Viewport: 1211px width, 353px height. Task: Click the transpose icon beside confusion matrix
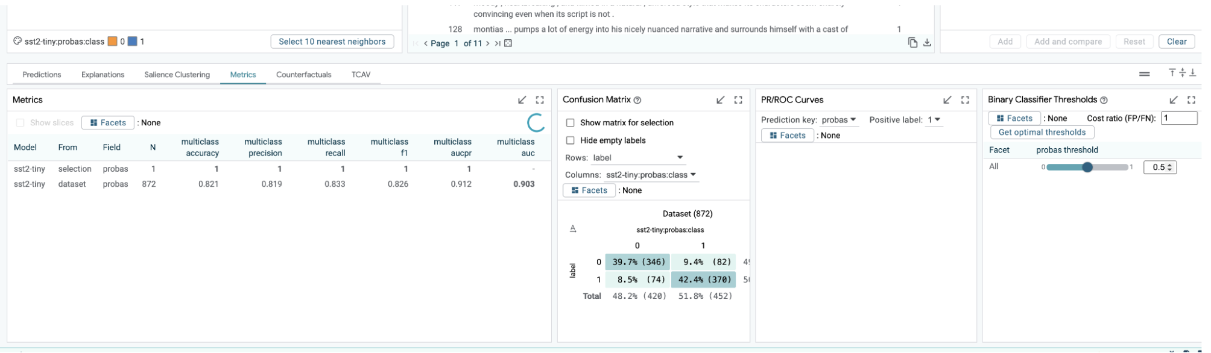573,229
